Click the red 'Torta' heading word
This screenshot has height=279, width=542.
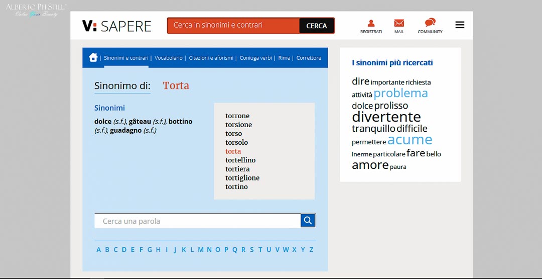[x=176, y=85]
